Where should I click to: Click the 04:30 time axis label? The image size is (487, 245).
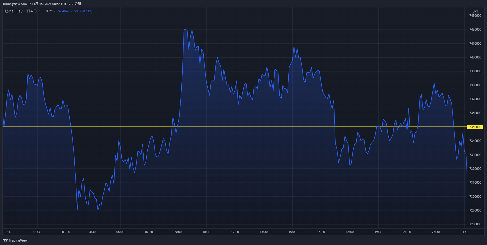tap(92, 232)
